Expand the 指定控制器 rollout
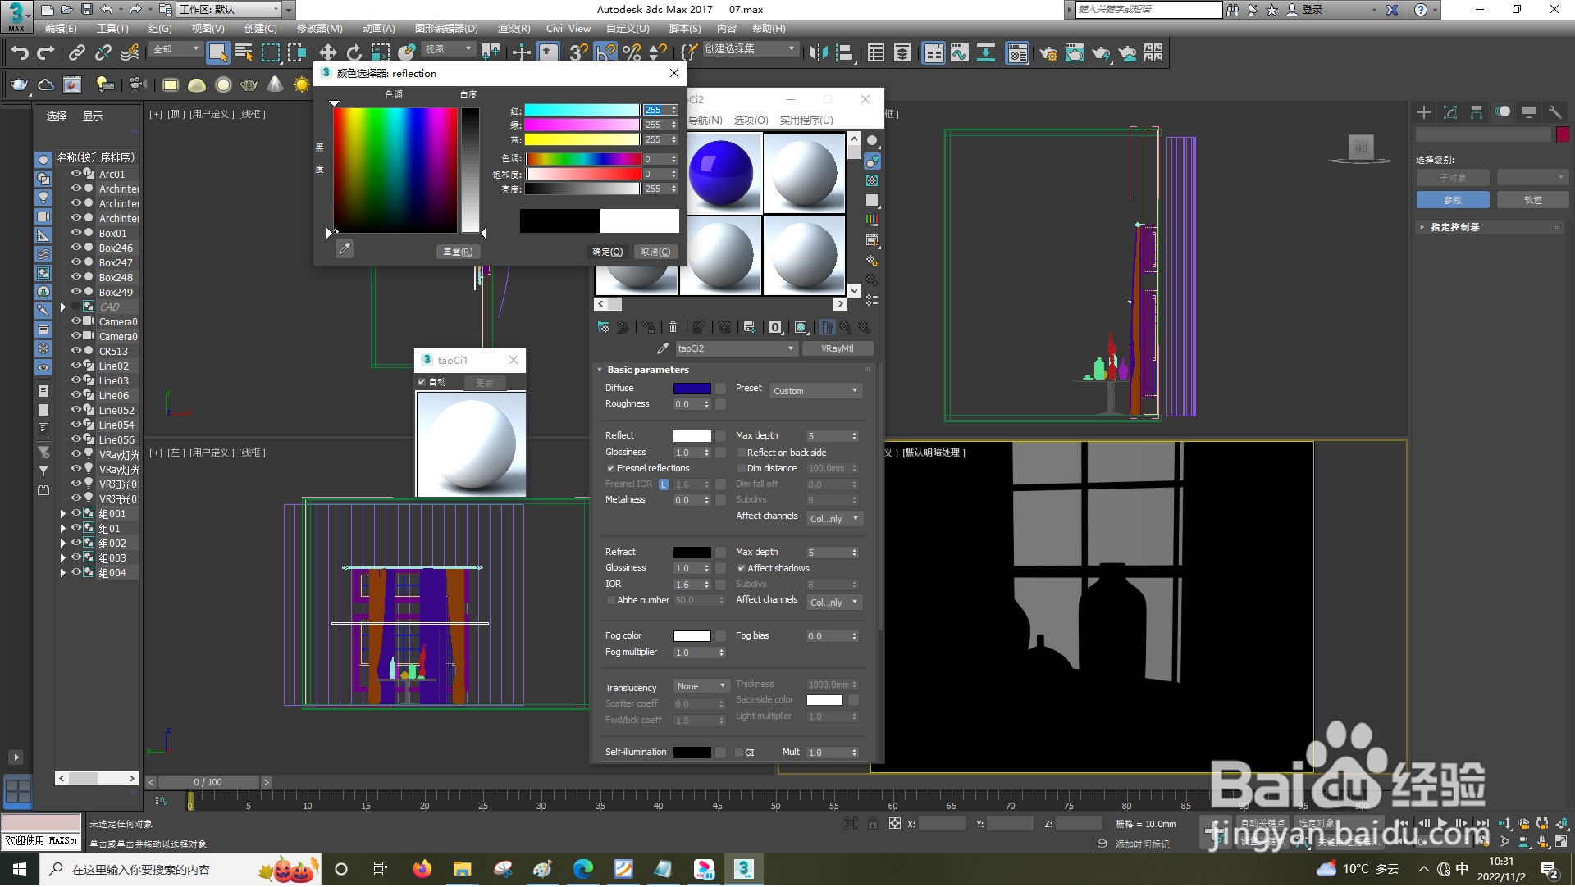1575x887 pixels. pos(1422,228)
